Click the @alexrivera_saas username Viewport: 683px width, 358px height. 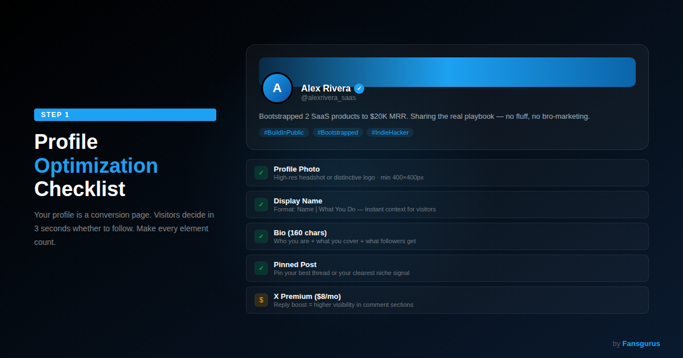[329, 97]
